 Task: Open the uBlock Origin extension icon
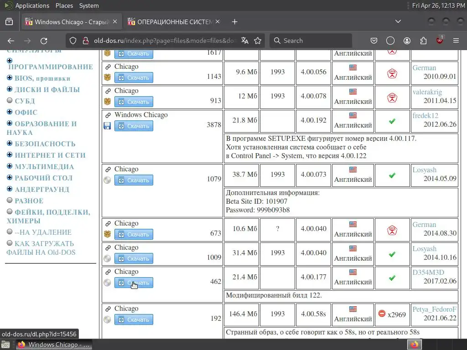pyautogui.click(x=440, y=40)
